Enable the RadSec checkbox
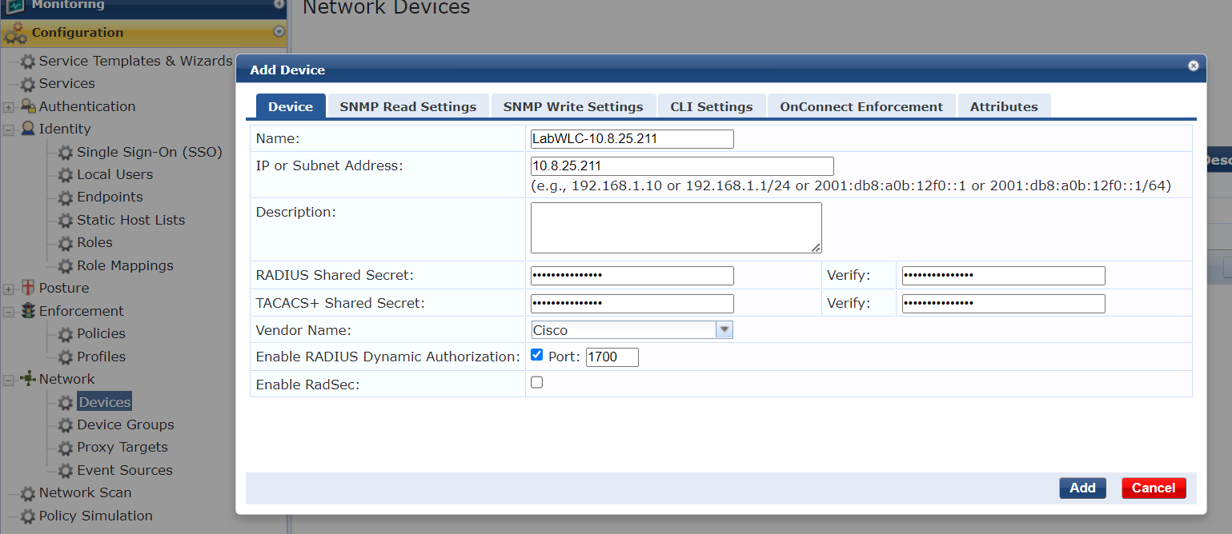This screenshot has width=1232, height=534. pos(537,382)
